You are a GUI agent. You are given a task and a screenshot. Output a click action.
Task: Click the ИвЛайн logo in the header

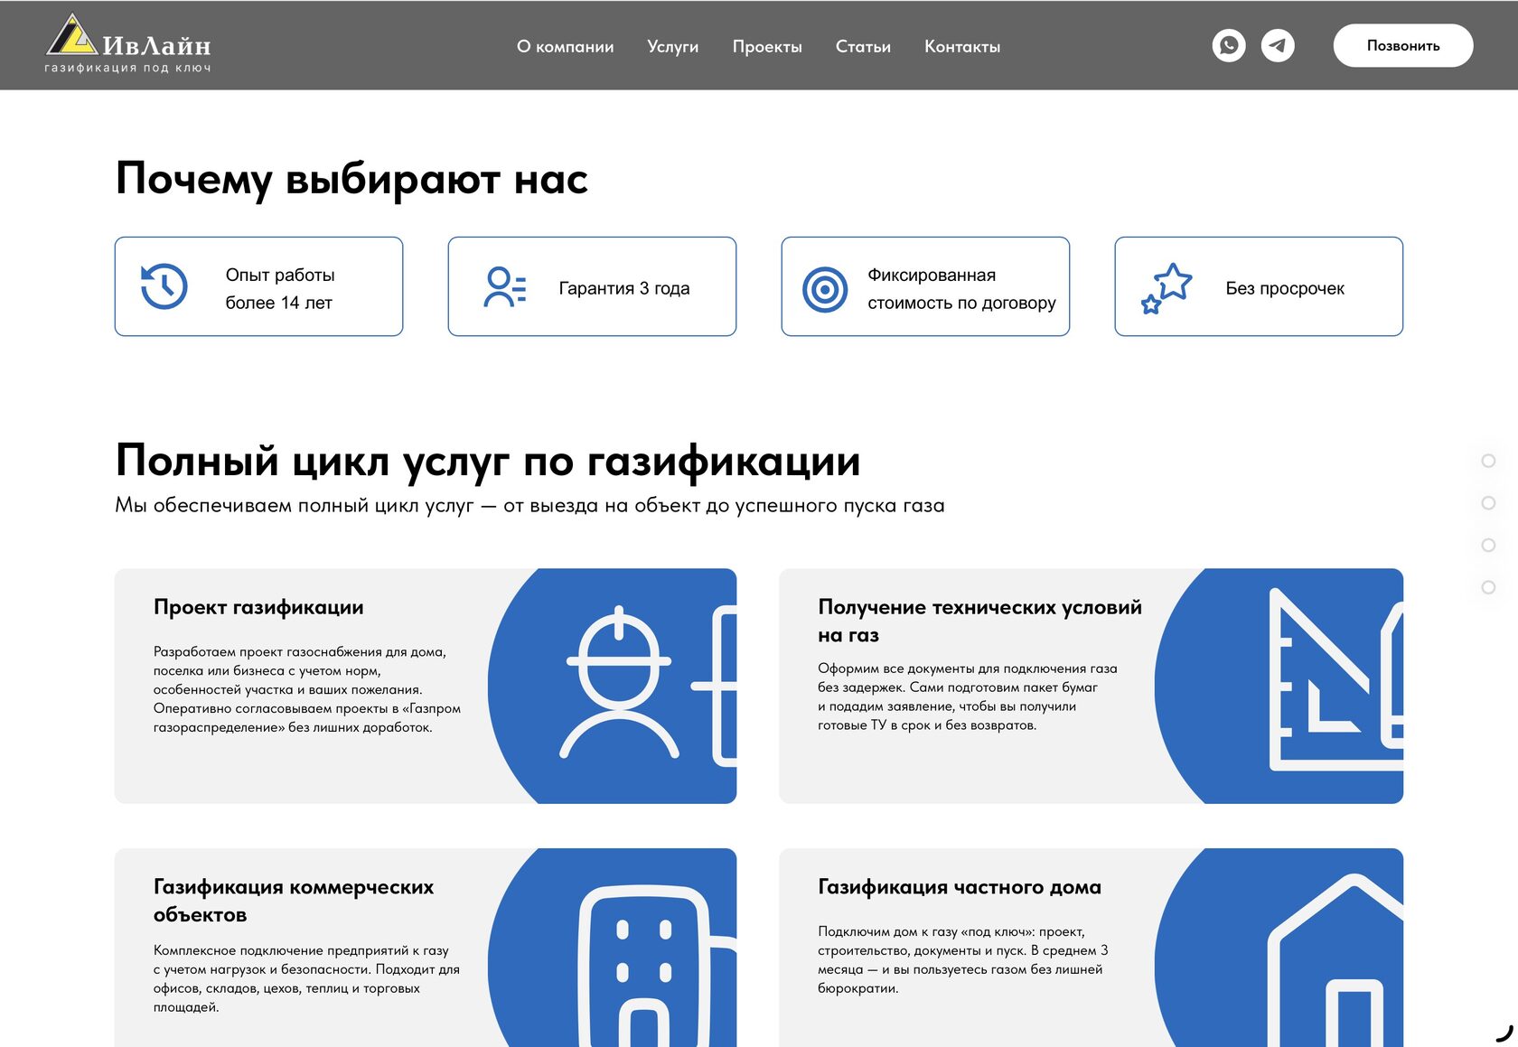pyautogui.click(x=127, y=42)
